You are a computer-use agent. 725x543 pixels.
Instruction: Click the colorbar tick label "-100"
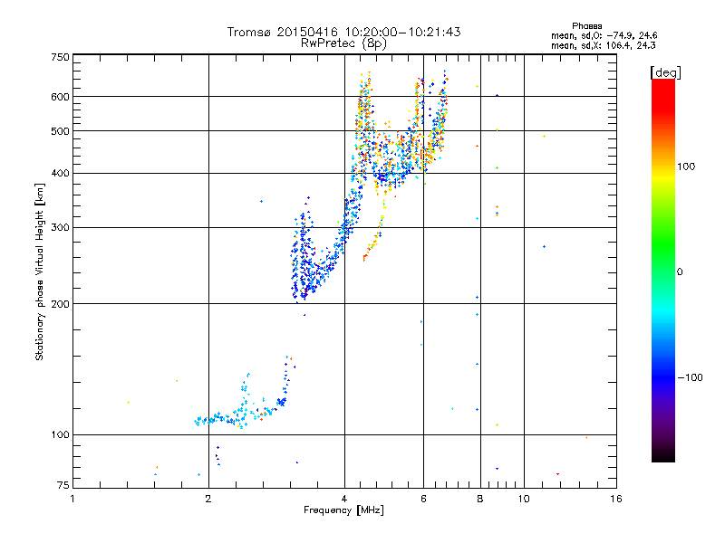[690, 377]
